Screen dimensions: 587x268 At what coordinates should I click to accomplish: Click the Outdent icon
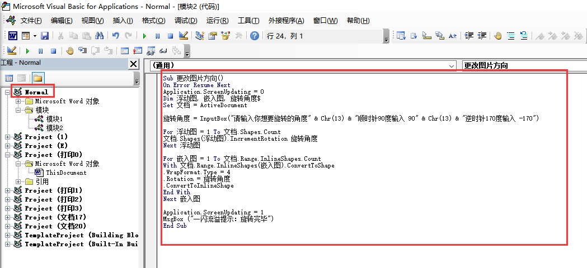482,36
